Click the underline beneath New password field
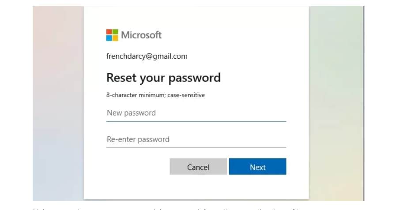The width and height of the screenshot is (407, 210). point(196,120)
